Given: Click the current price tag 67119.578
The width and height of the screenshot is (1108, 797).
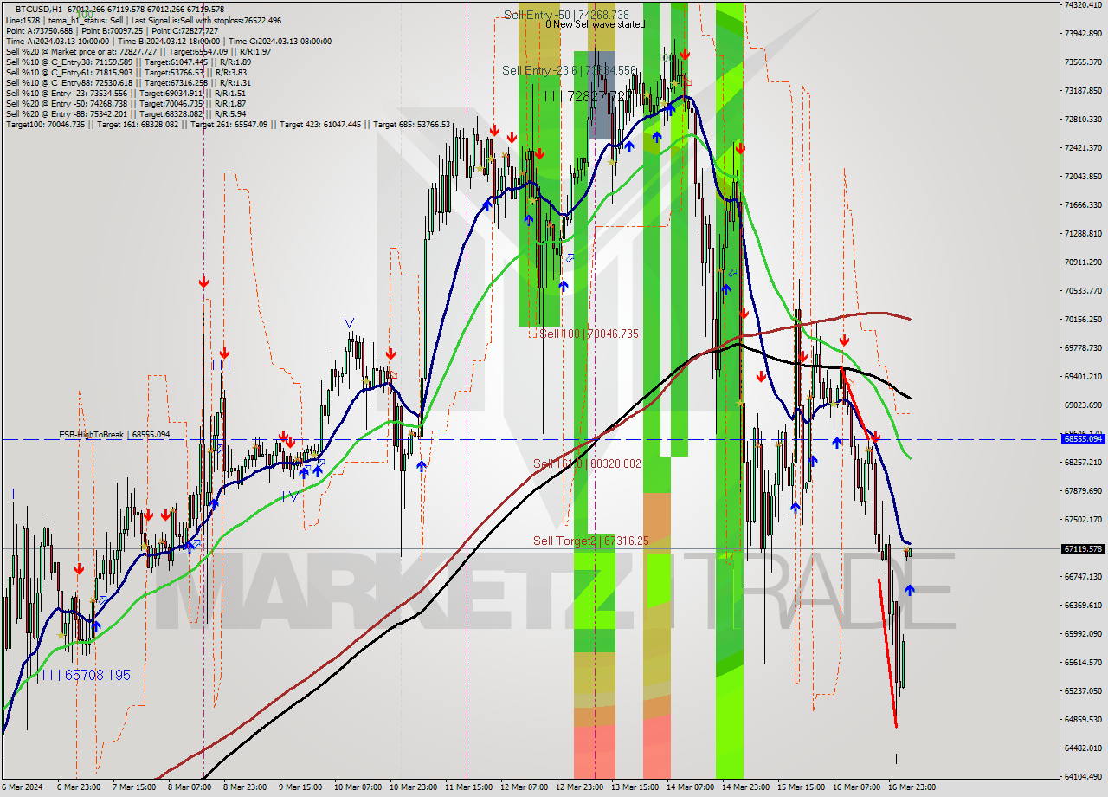Looking at the screenshot, I should [x=1082, y=548].
